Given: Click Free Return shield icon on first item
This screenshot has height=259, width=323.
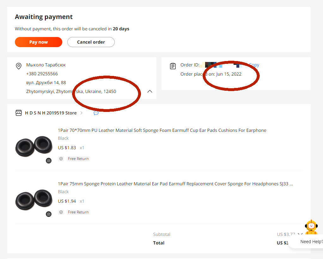Looking at the screenshot, I should [61, 159].
